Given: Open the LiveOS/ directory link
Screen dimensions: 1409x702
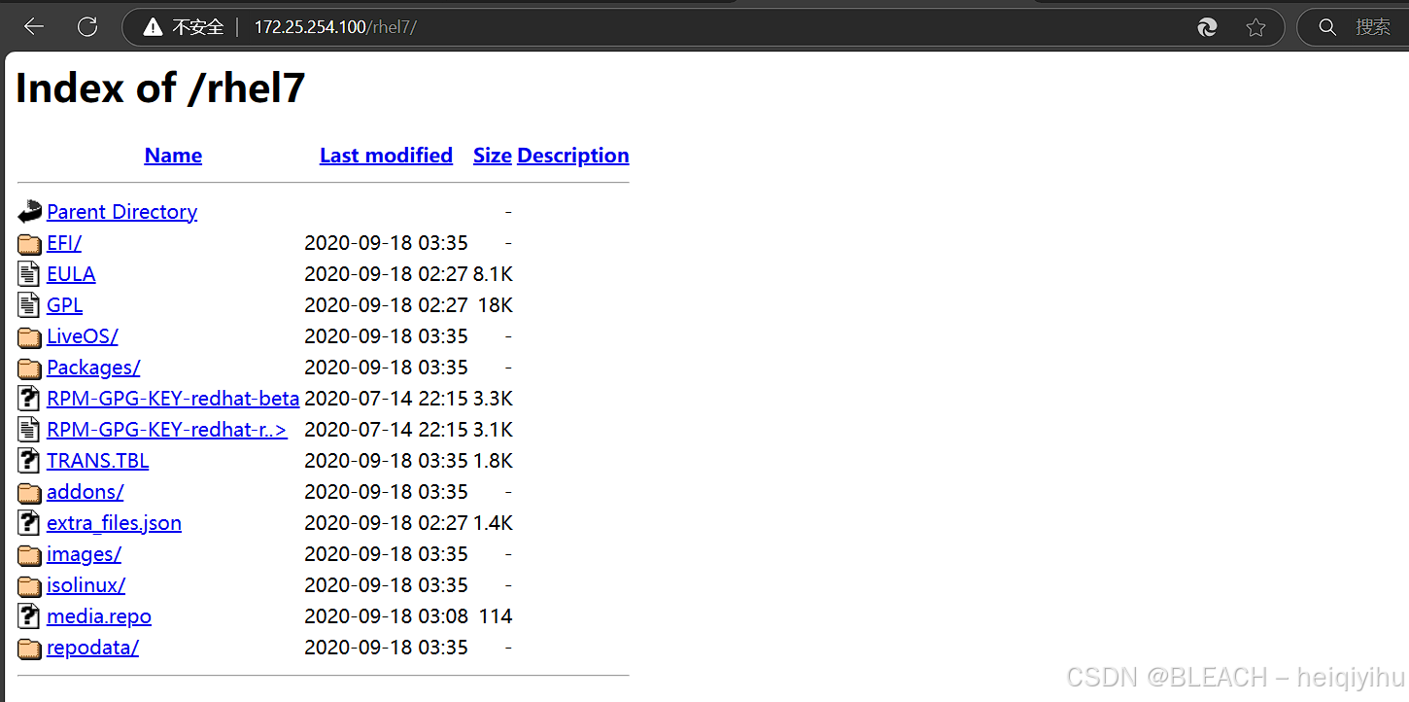Looking at the screenshot, I should click(83, 336).
